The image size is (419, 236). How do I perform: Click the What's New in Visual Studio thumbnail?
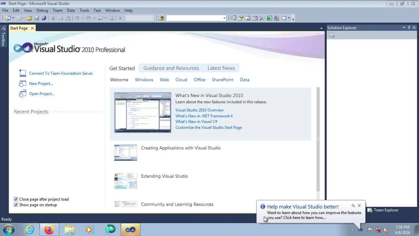click(143, 112)
